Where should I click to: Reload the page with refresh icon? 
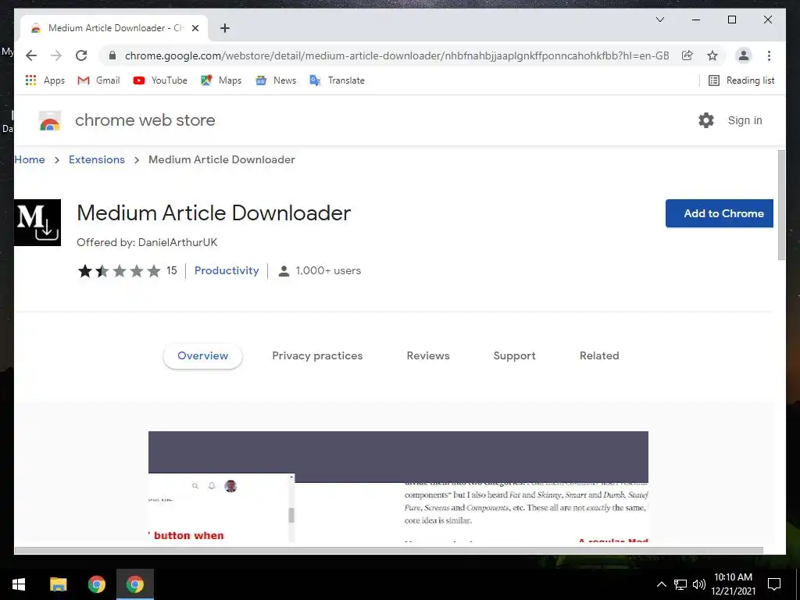click(x=81, y=55)
